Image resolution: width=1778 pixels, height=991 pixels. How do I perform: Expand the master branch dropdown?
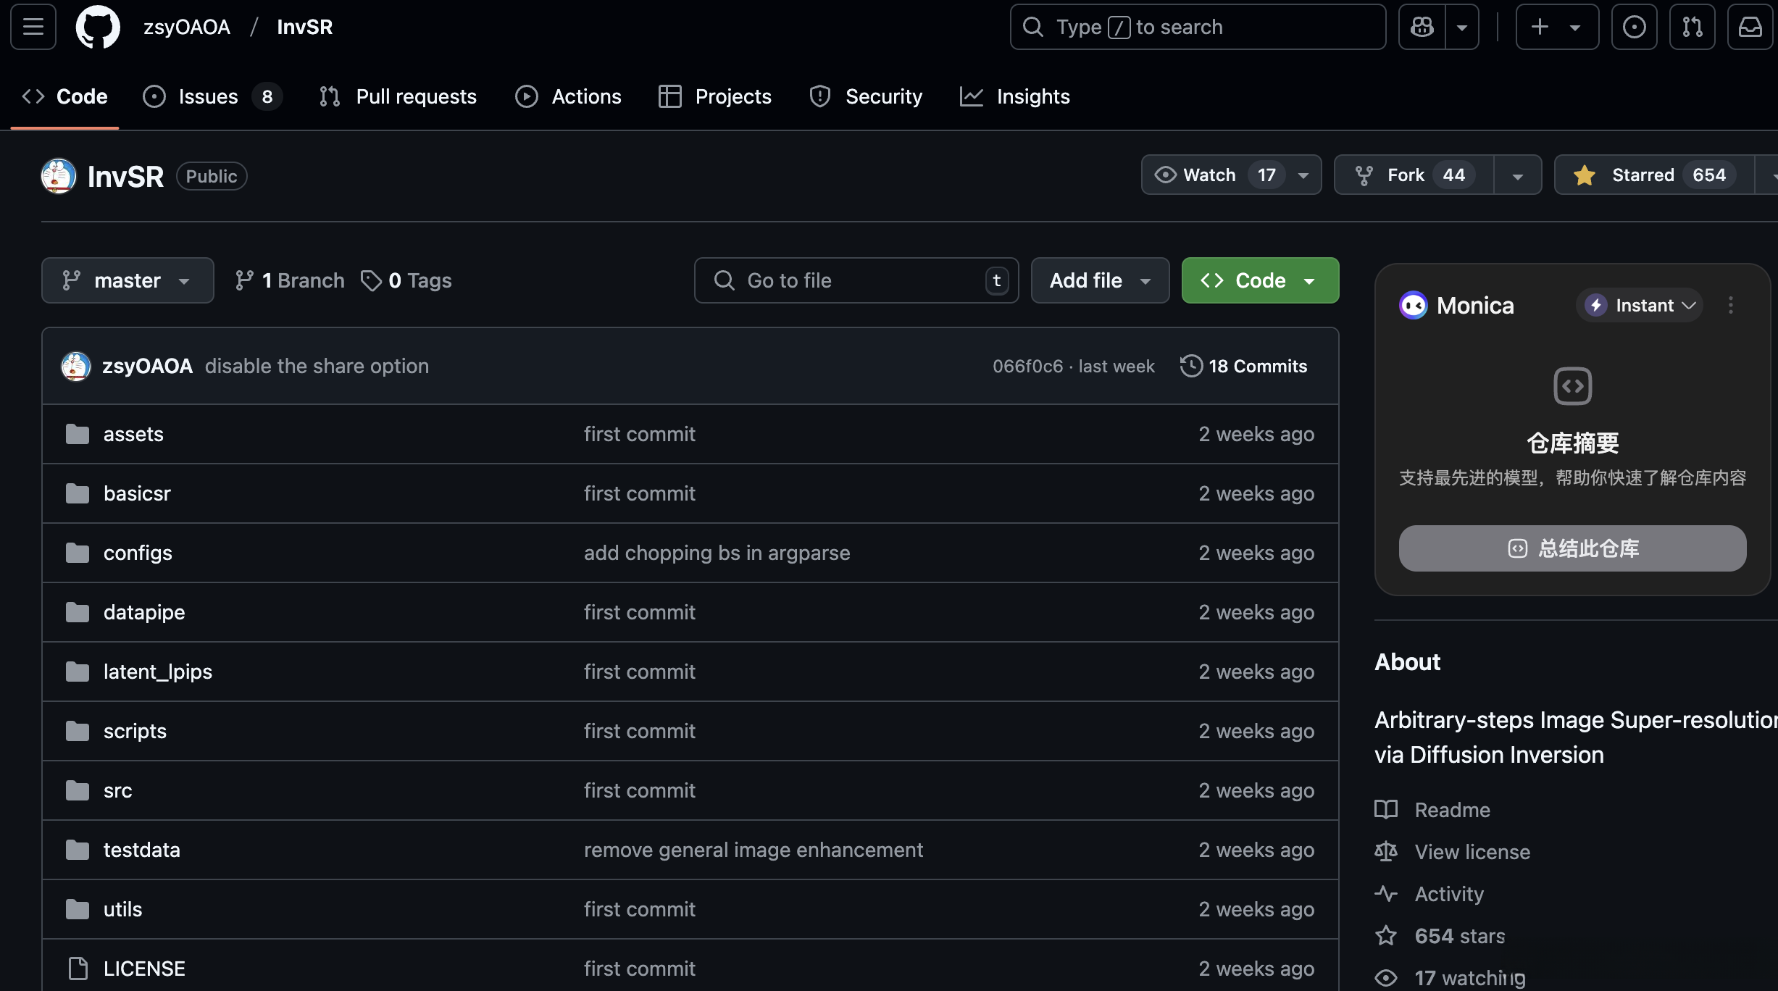point(128,280)
